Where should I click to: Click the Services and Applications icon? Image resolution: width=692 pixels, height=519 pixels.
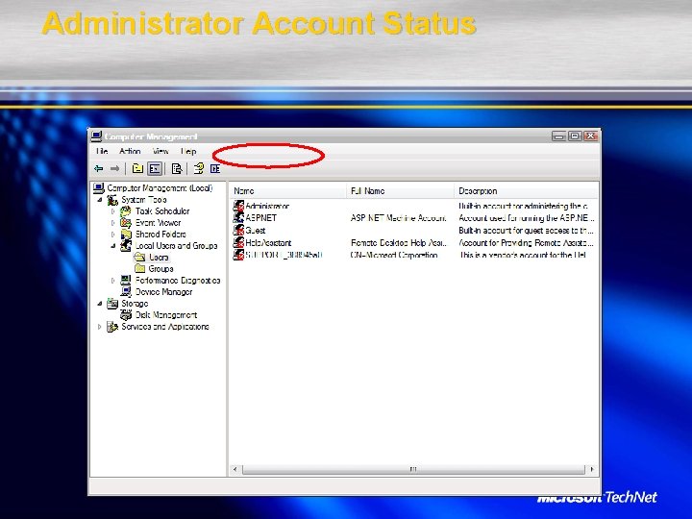112,327
